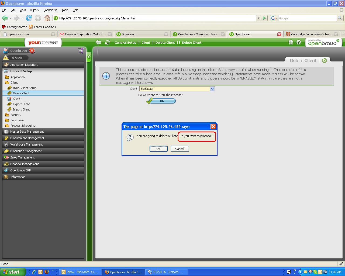Click the green Openbravo logo icon in Delete Client tab
The height and width of the screenshot is (276, 345).
click(x=324, y=60)
